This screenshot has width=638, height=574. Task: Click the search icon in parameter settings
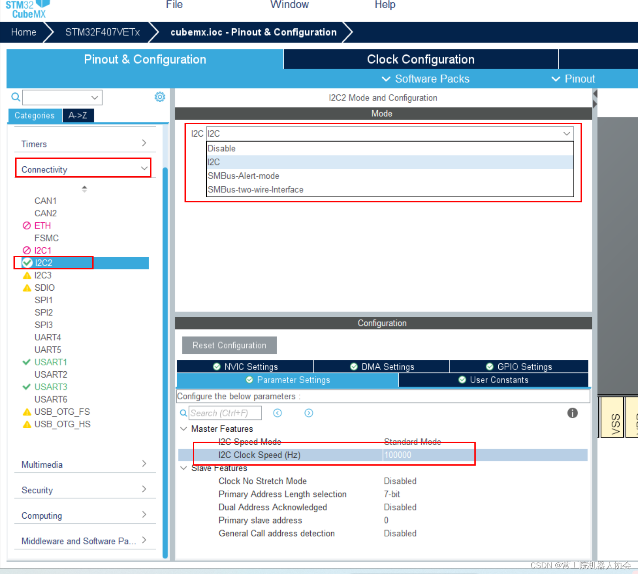[184, 413]
